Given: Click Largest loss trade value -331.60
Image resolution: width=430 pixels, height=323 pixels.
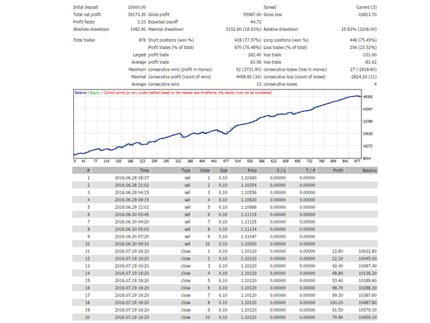Looking at the screenshot, I should (369, 55).
